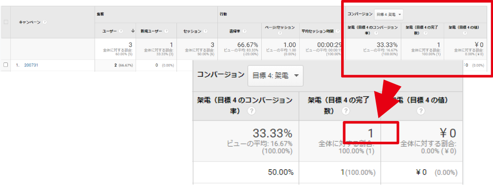
Task: Check the box for campaign row 200731
Action: click(x=5, y=65)
